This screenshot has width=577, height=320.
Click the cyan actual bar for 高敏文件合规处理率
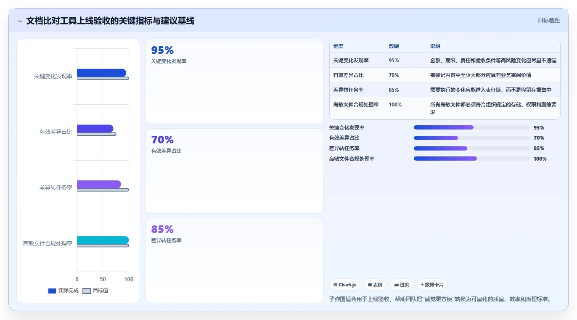103,240
